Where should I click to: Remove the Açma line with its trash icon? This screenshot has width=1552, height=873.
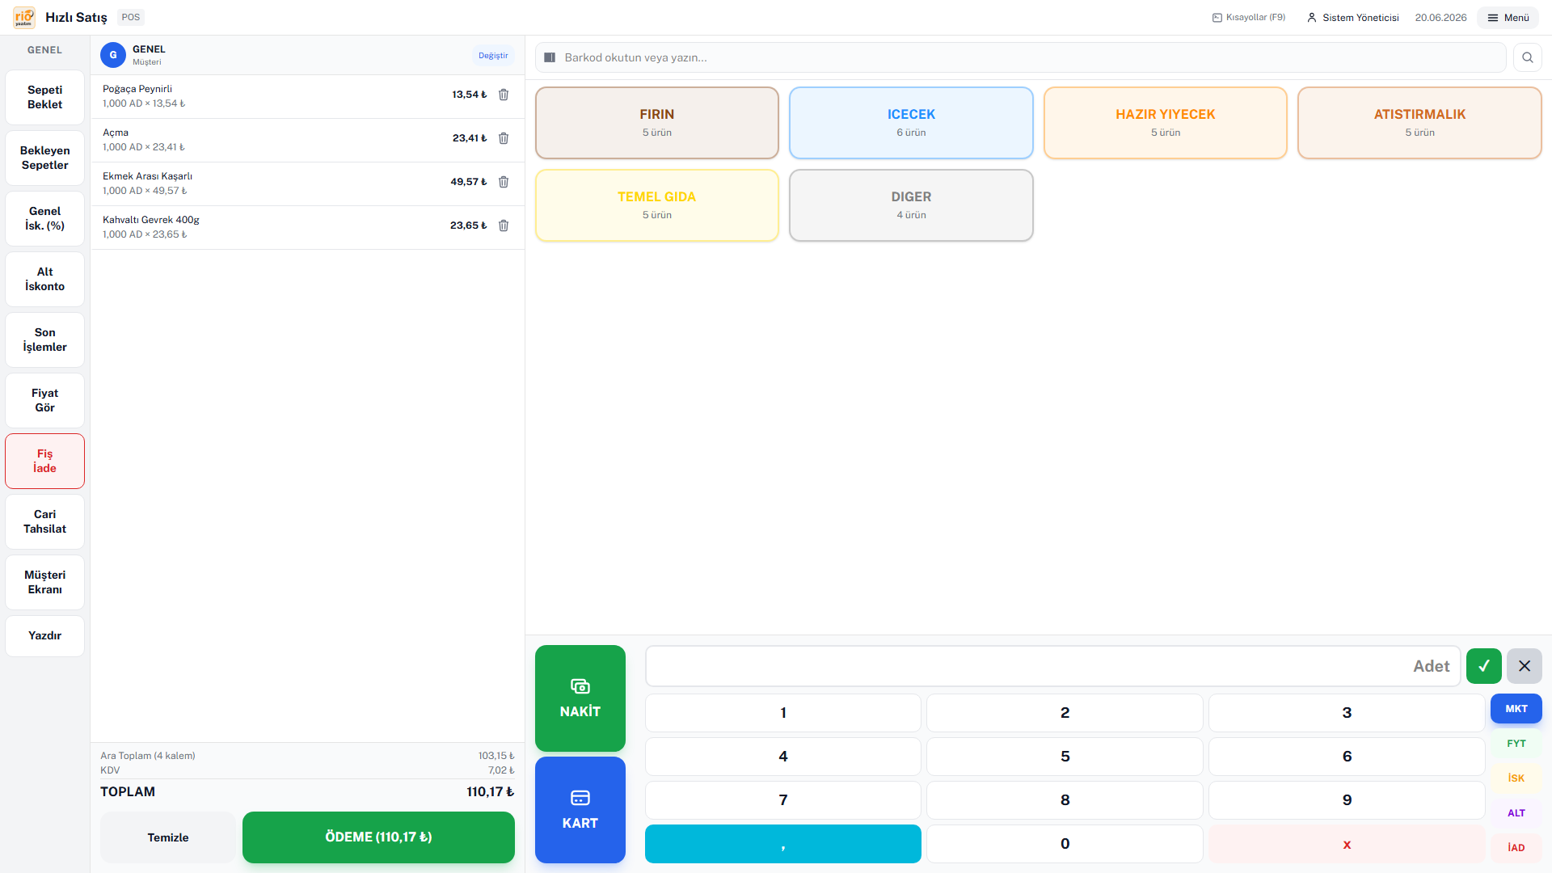pyautogui.click(x=504, y=138)
